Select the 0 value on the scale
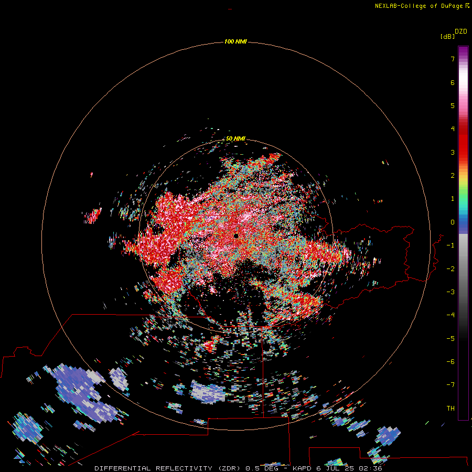 click(453, 222)
